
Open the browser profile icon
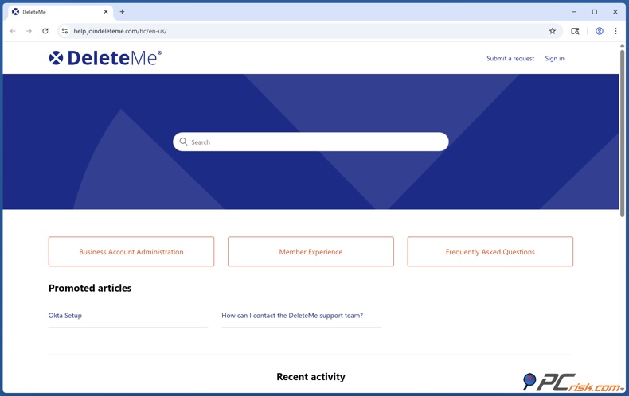(599, 31)
